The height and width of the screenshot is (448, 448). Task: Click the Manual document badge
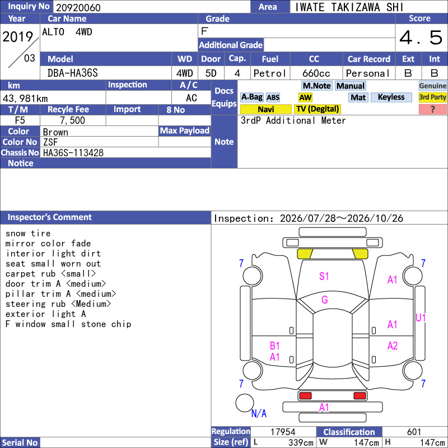point(351,86)
